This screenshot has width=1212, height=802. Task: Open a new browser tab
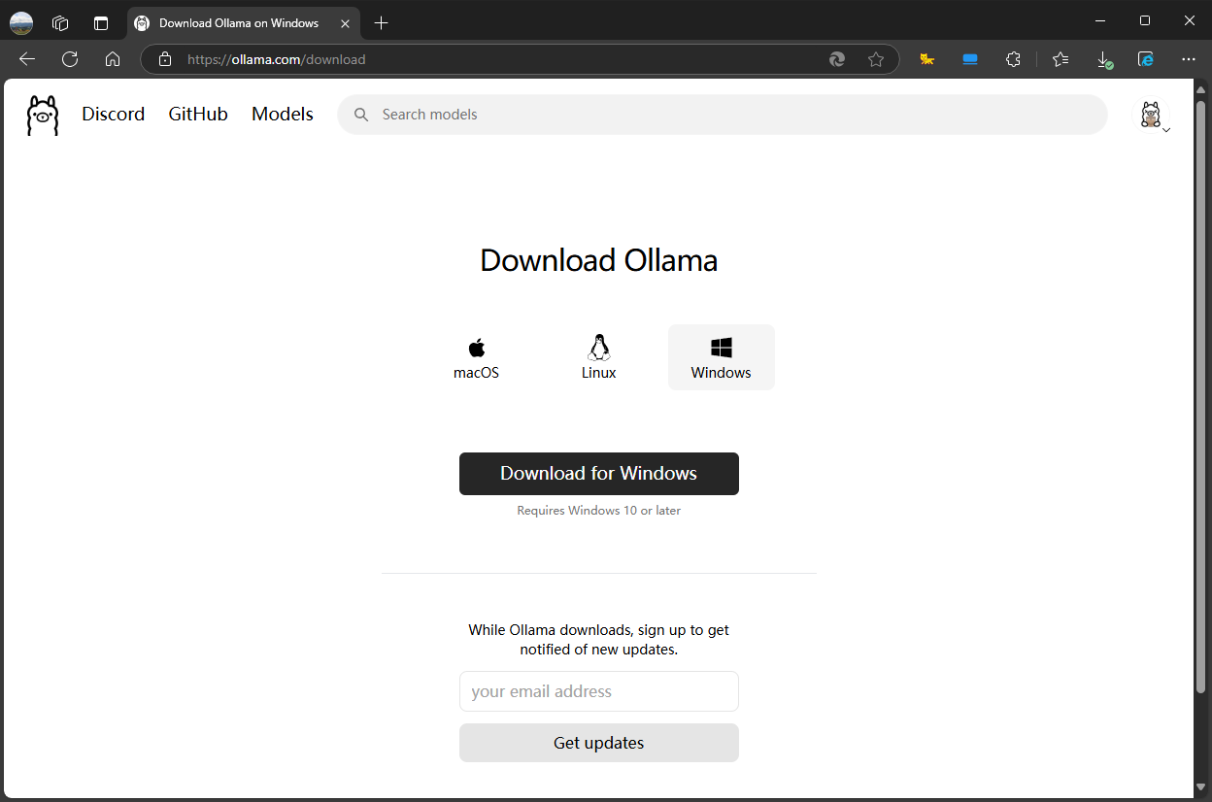(381, 22)
